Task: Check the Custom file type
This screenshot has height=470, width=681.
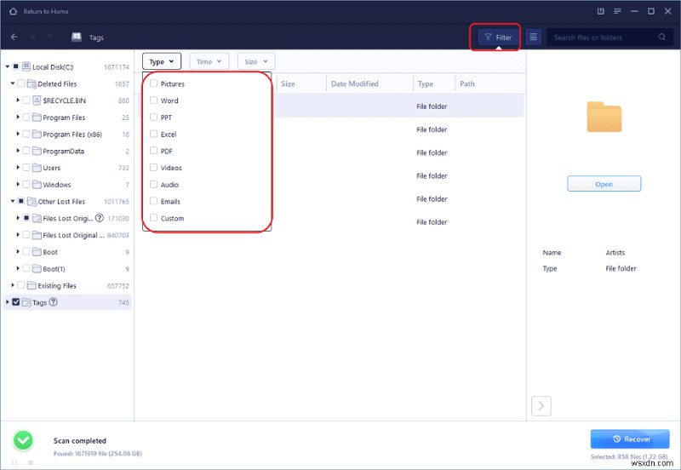Action: (153, 218)
